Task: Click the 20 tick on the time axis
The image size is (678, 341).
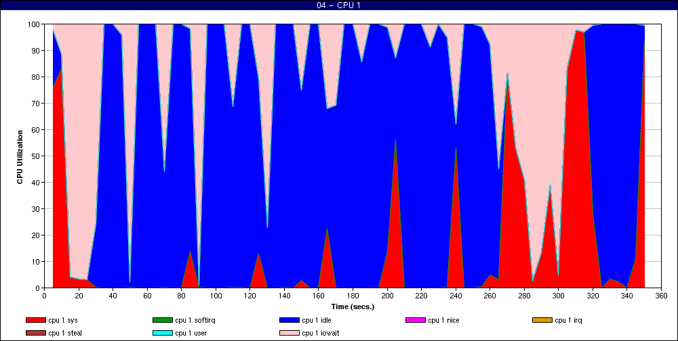Action: pos(79,296)
